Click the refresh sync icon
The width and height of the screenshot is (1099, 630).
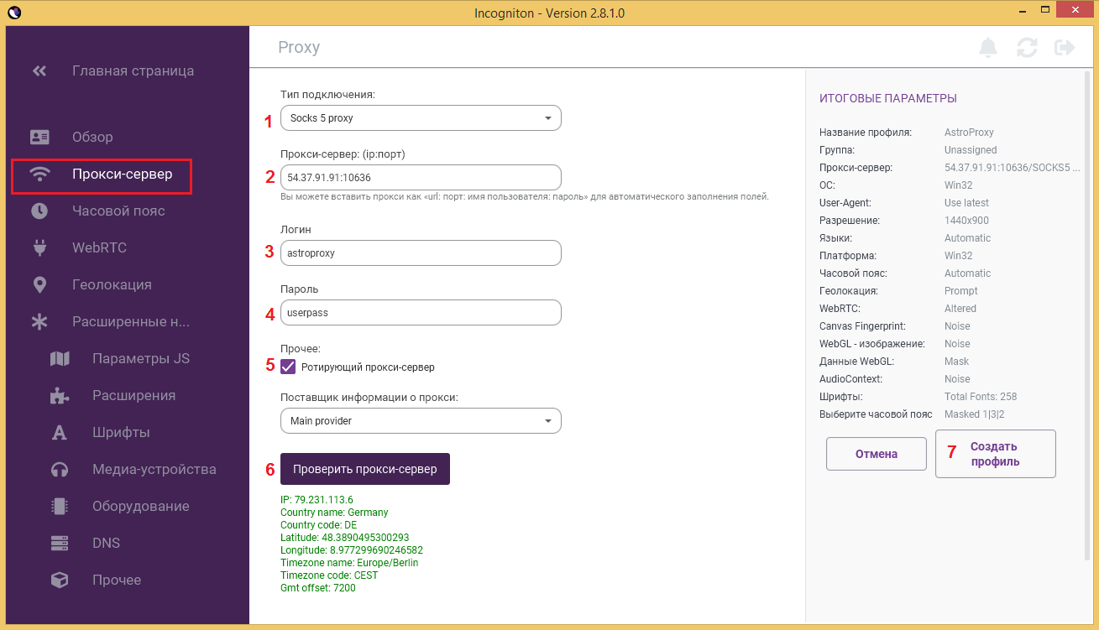[x=1027, y=48]
